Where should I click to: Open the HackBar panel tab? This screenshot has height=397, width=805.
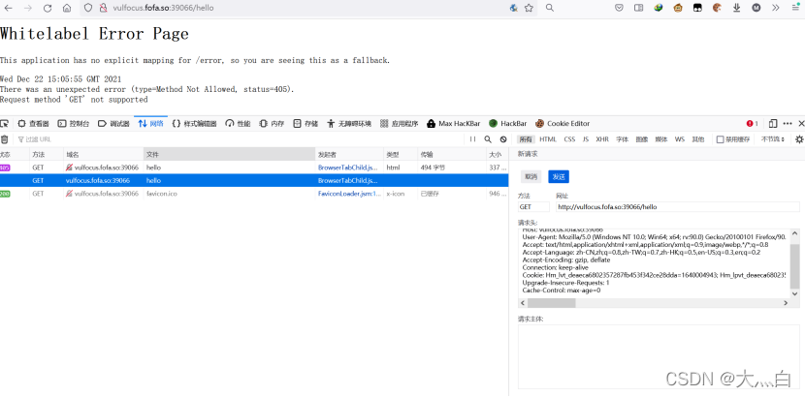[508, 123]
